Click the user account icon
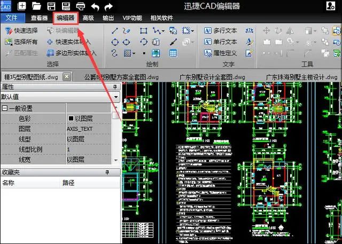The width and height of the screenshot is (342, 244). 331,6
